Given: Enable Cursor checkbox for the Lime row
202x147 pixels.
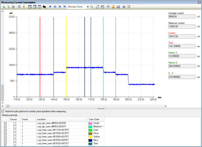Looking at the screenshot, I should pos(14,131).
